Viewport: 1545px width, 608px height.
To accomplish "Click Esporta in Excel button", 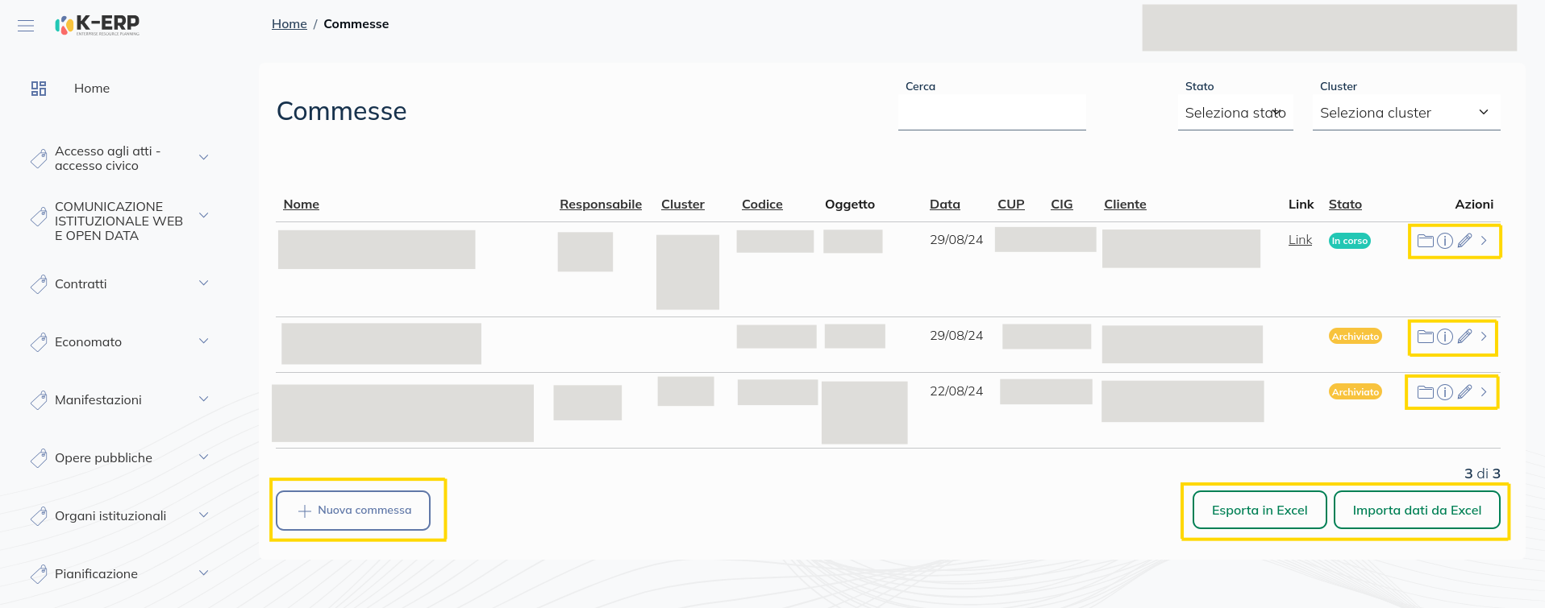I will point(1259,511).
